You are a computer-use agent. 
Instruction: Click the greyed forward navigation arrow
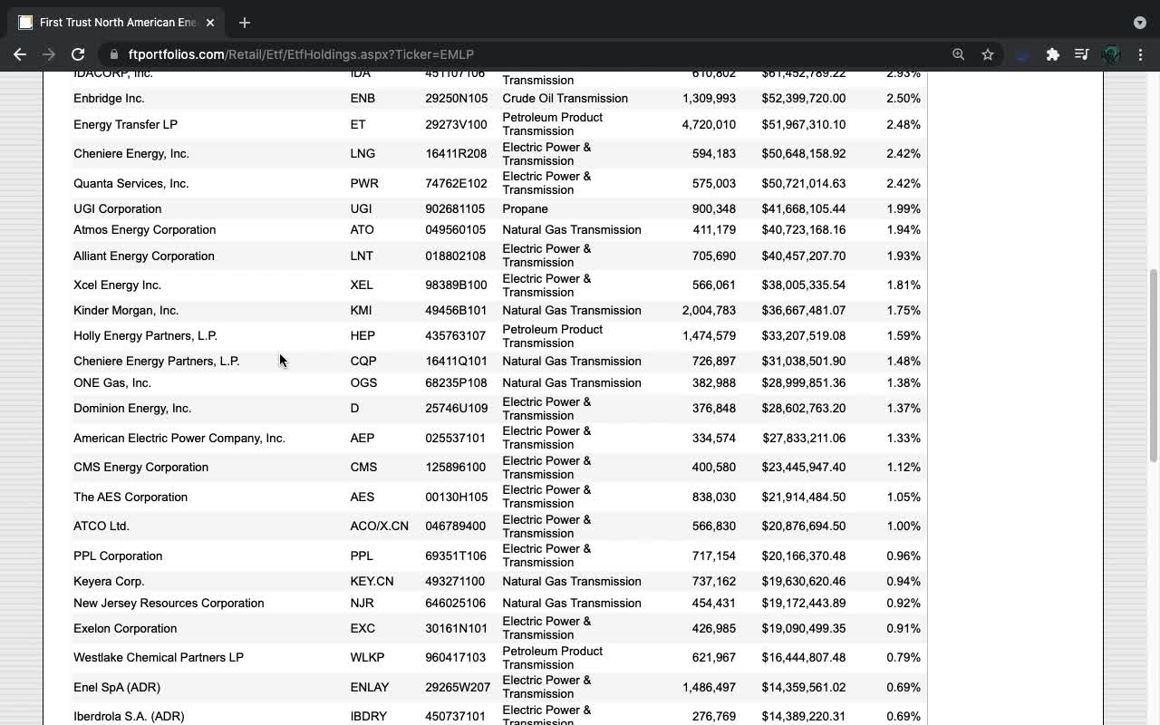point(49,54)
